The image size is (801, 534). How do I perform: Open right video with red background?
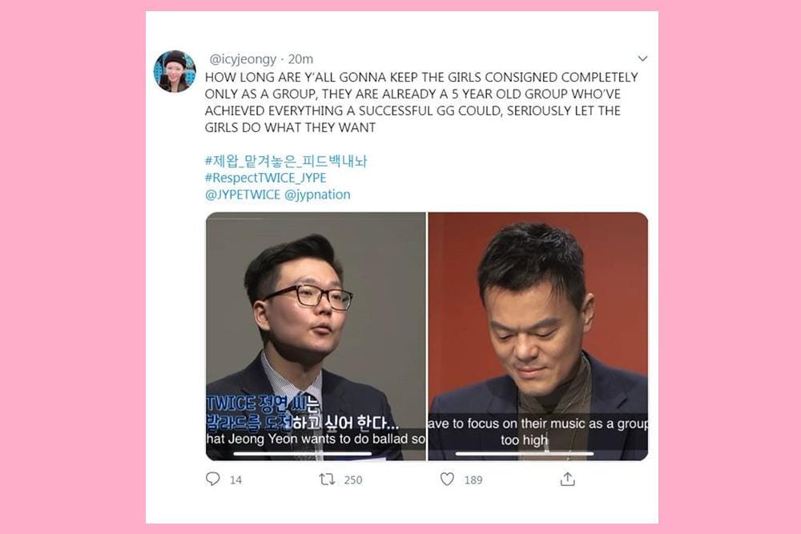[538, 336]
